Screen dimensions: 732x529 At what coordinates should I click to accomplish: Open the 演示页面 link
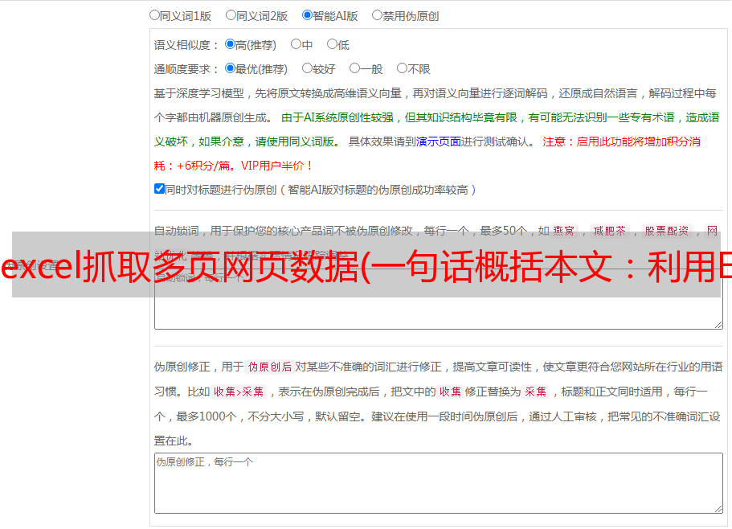[439, 141]
